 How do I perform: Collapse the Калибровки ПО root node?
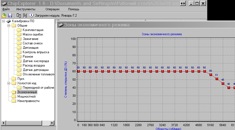[3, 21]
